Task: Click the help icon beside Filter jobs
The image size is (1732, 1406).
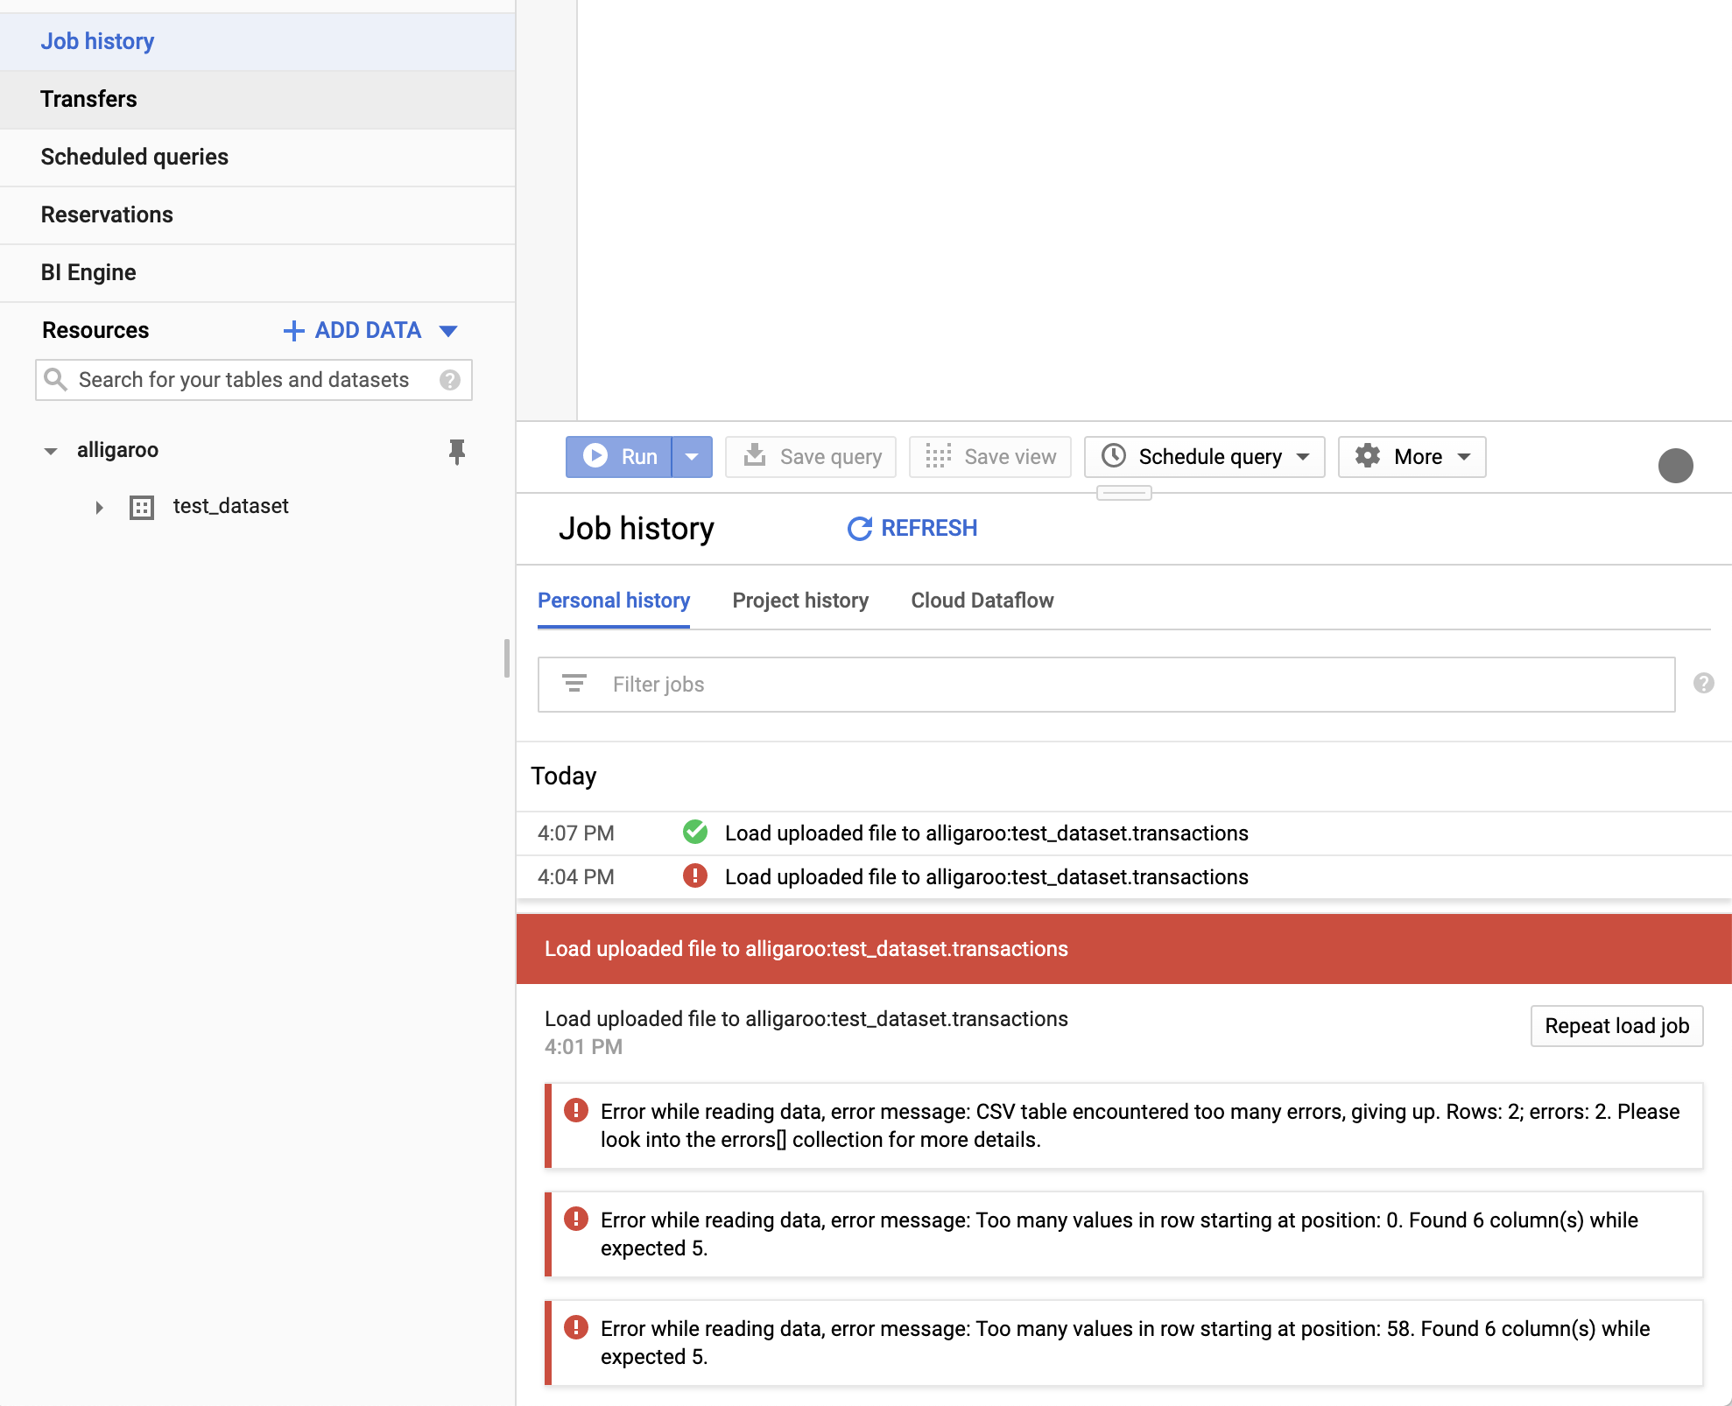Action: [1703, 683]
